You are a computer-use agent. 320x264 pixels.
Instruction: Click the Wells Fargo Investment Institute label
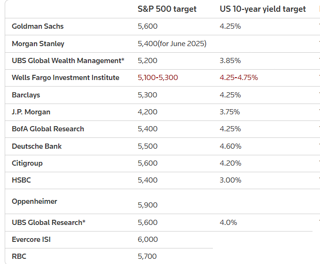point(65,78)
